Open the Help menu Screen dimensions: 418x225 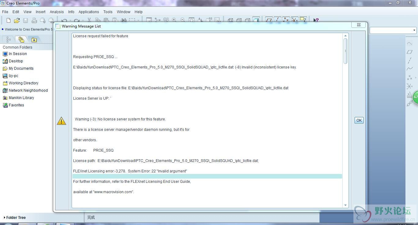(139, 12)
